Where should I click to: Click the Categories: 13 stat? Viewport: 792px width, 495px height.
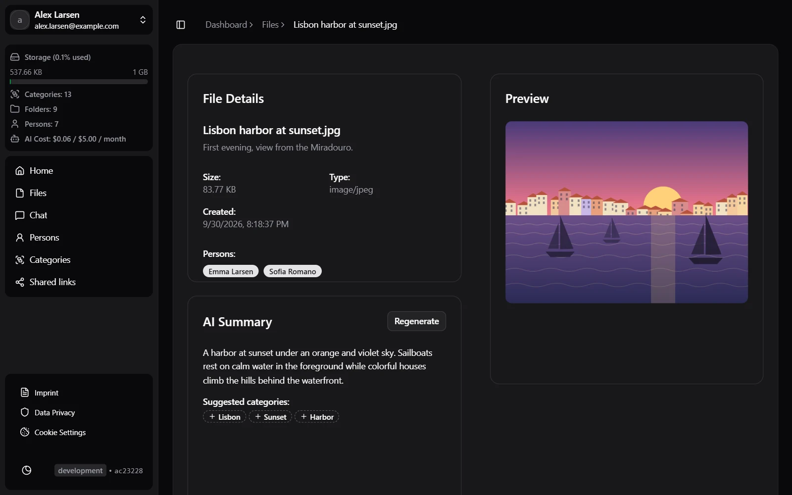(48, 94)
